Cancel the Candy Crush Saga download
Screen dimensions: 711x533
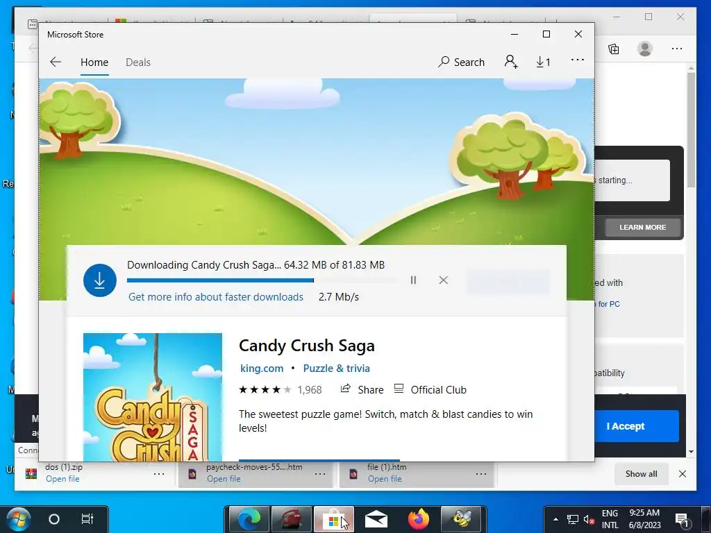click(x=444, y=280)
